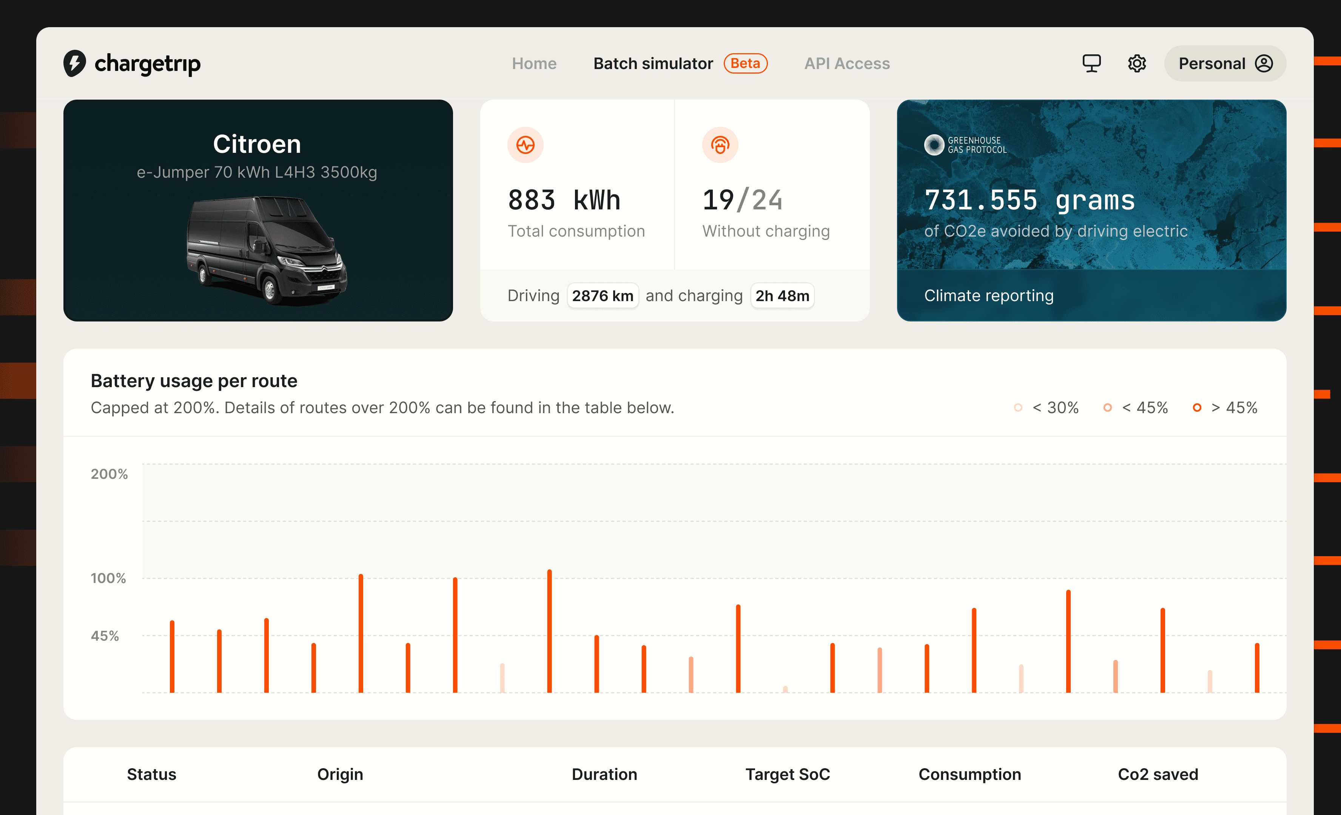This screenshot has height=815, width=1341.
Task: Click the Without charging plug icon
Action: pyautogui.click(x=720, y=145)
